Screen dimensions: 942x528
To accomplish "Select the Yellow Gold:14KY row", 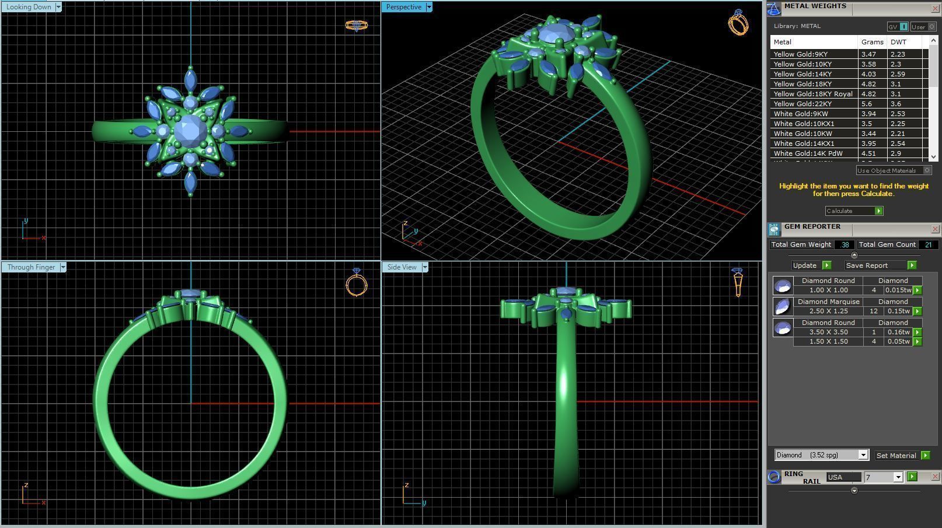I will coord(849,74).
